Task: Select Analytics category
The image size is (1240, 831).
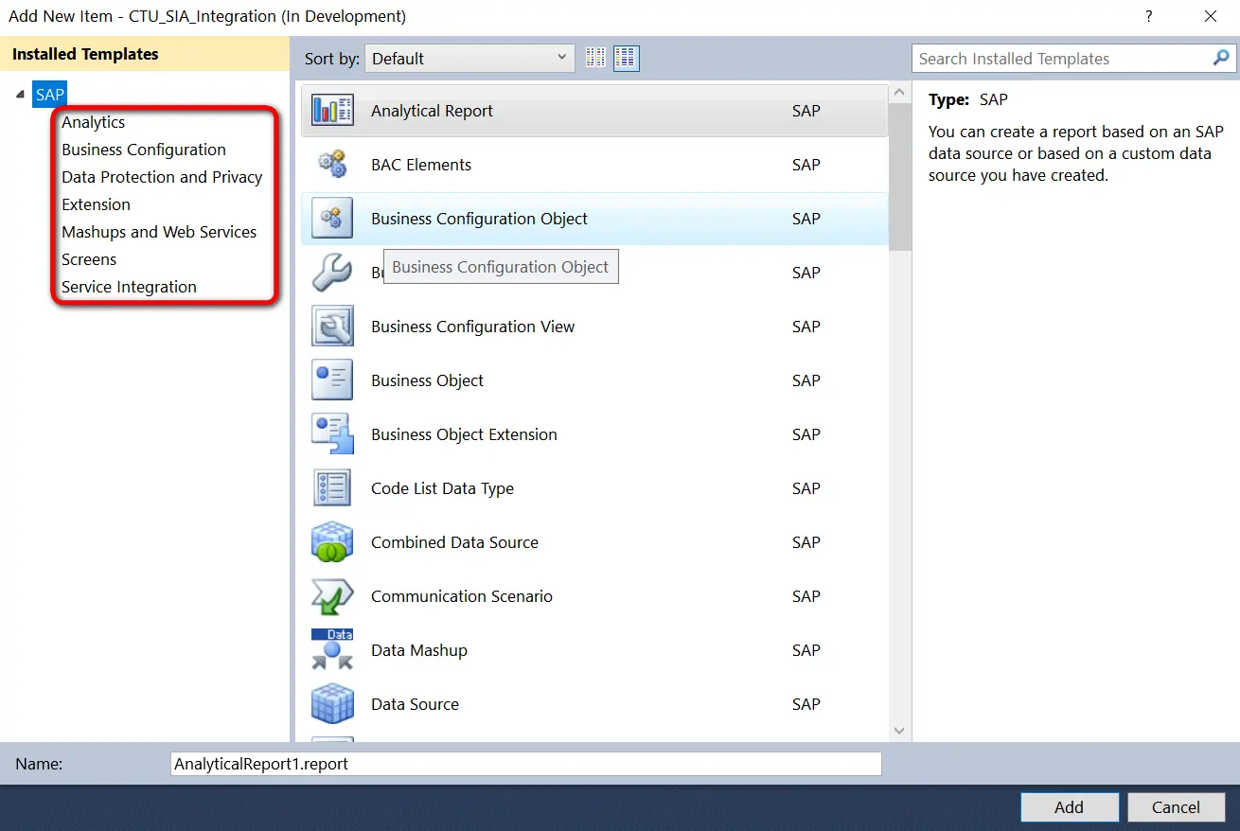Action: coord(94,122)
